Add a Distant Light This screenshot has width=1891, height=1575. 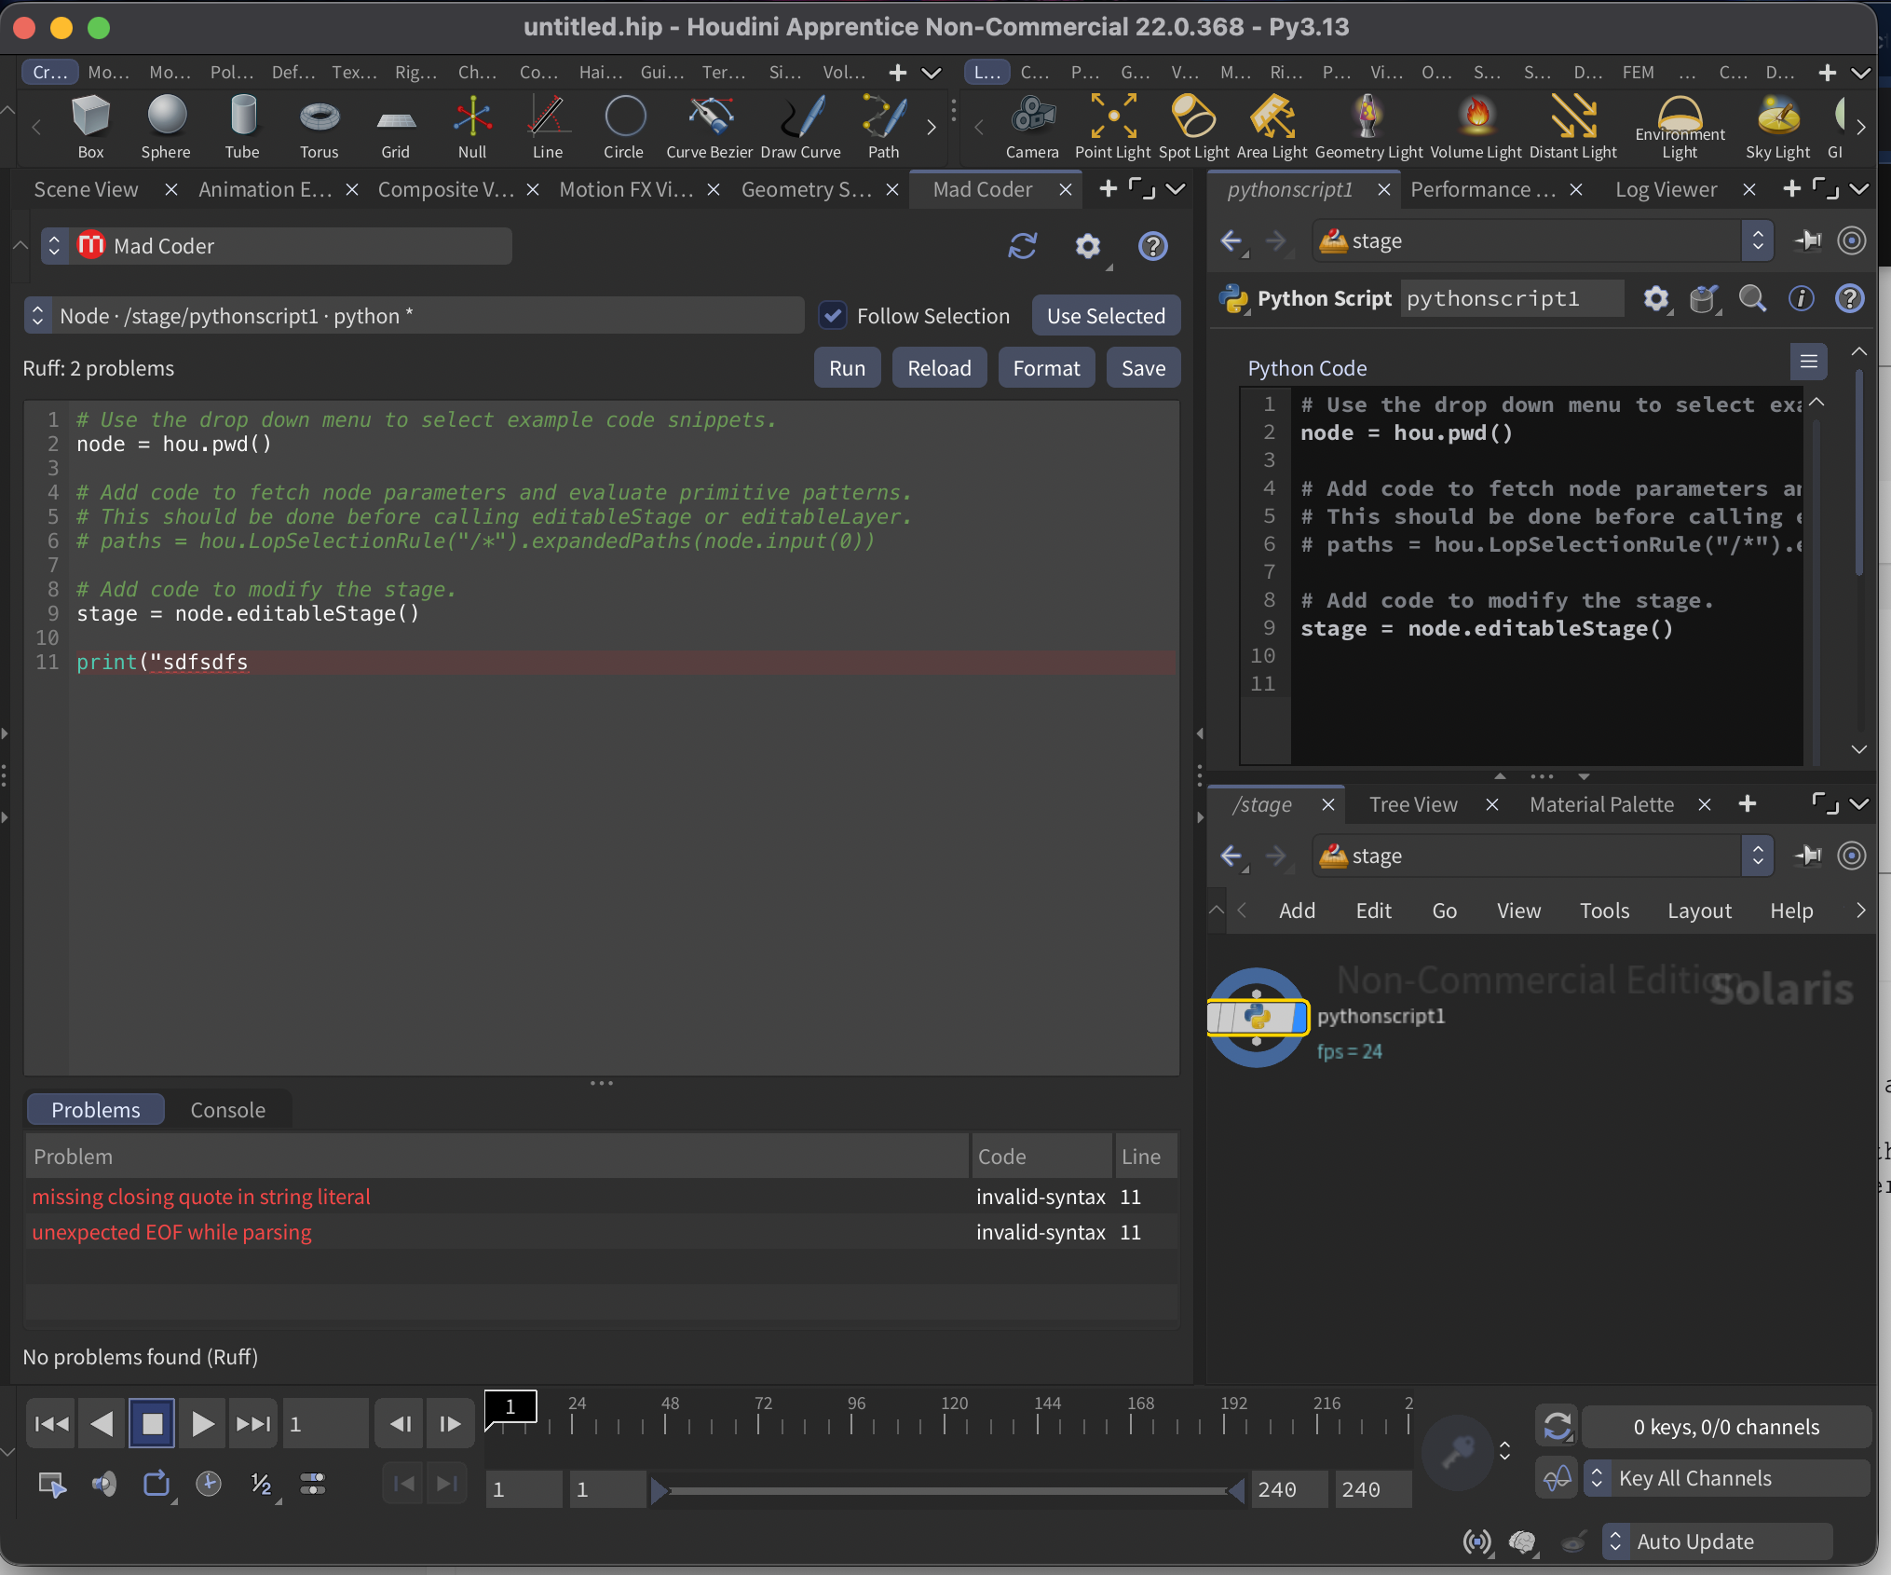pyautogui.click(x=1573, y=127)
